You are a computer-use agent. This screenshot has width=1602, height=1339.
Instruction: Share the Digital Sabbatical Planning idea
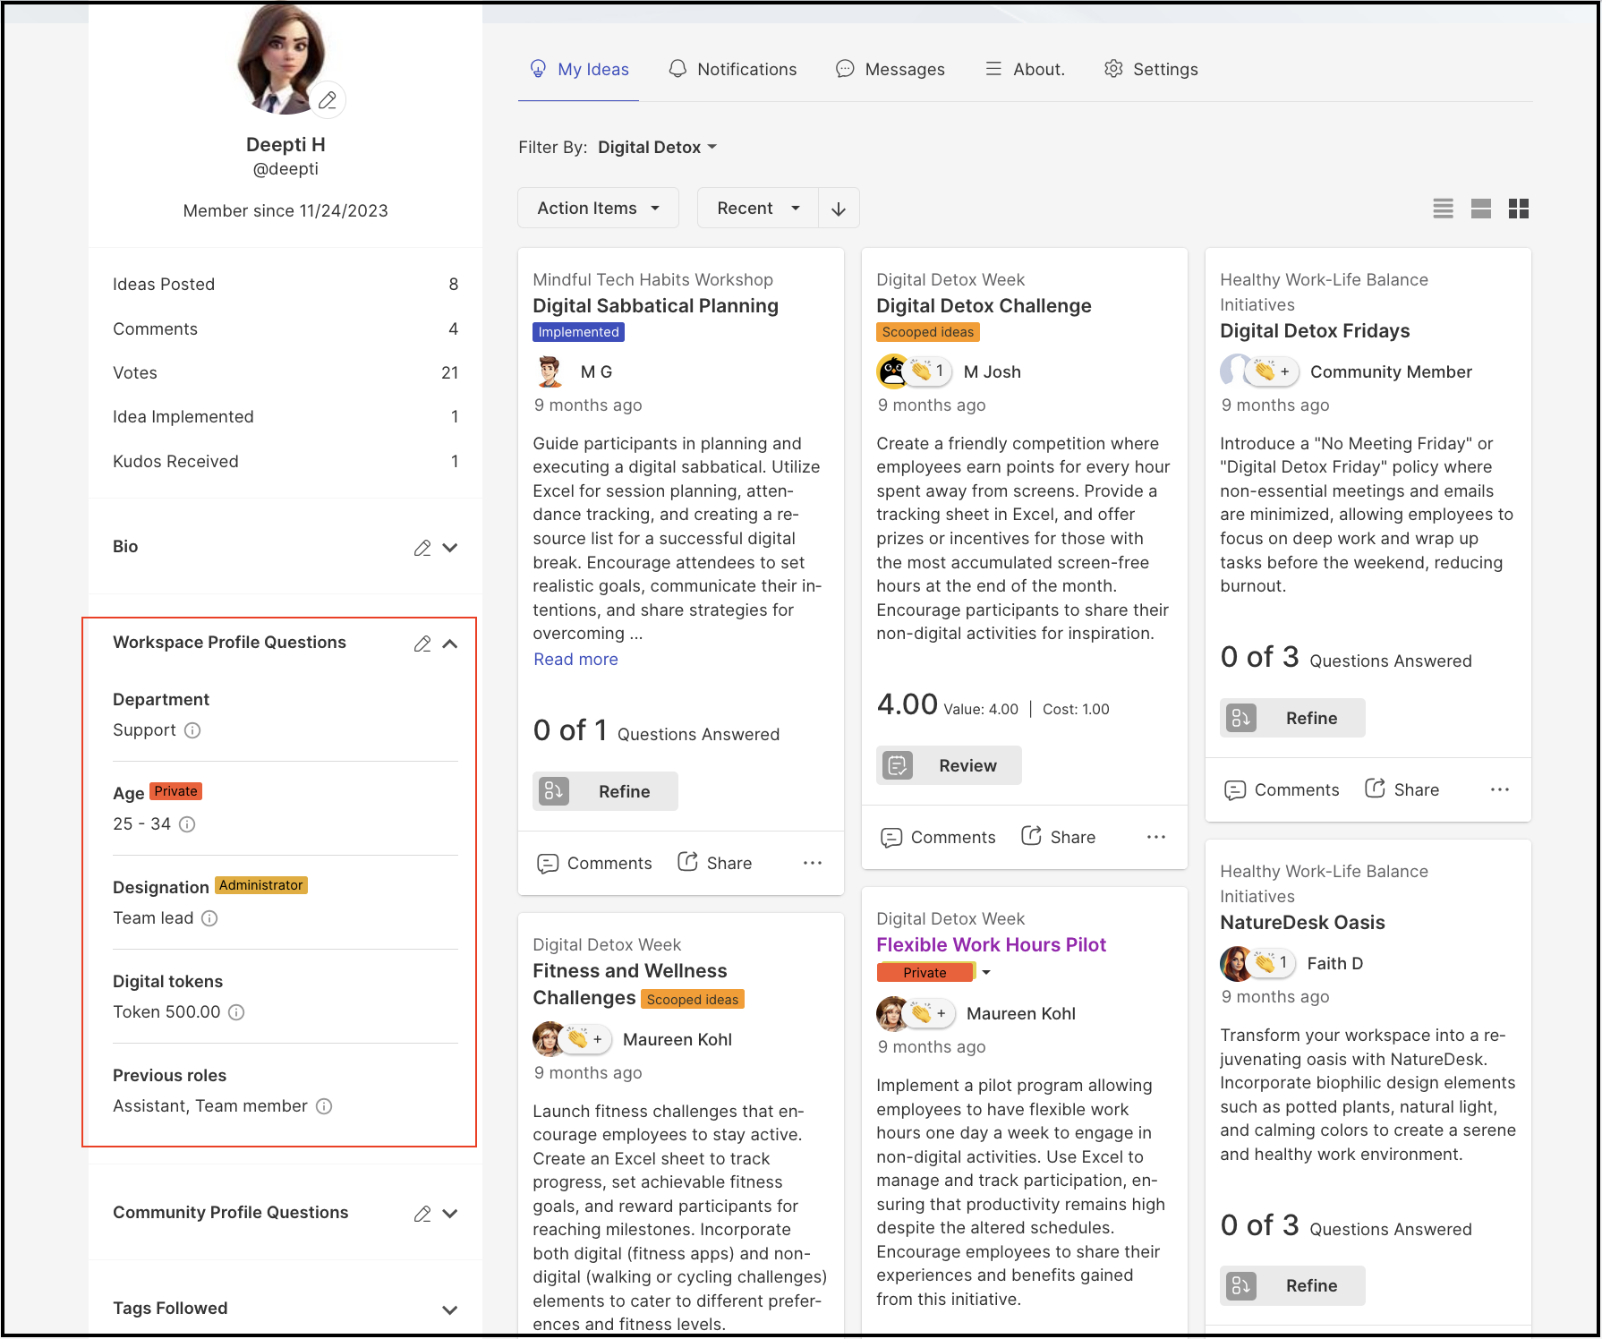(x=714, y=863)
